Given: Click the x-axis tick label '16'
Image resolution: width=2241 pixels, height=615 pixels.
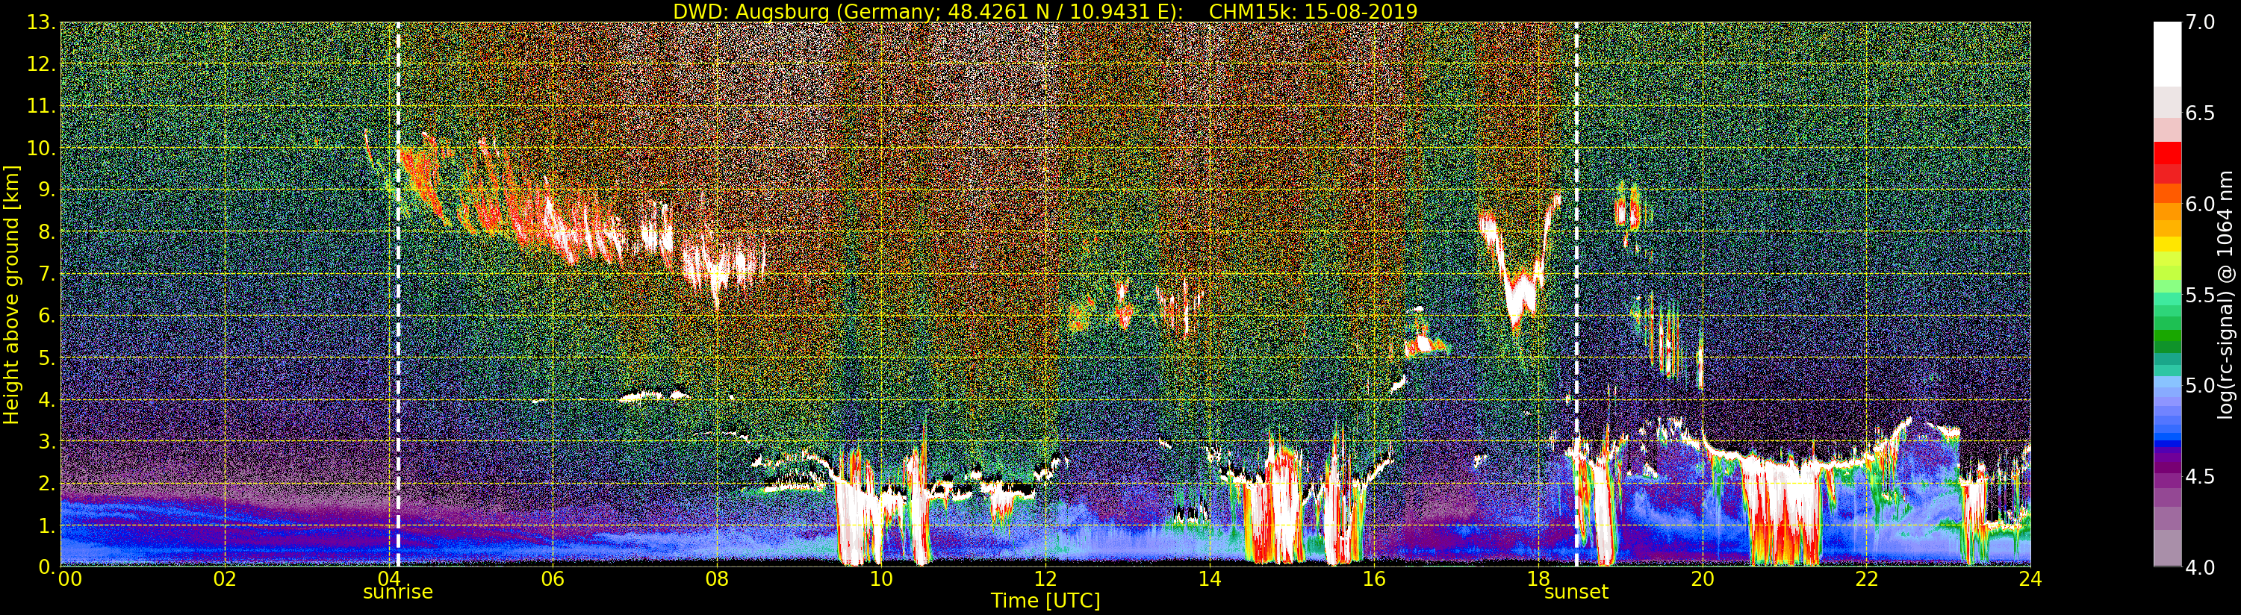Looking at the screenshot, I should [x=1374, y=578].
